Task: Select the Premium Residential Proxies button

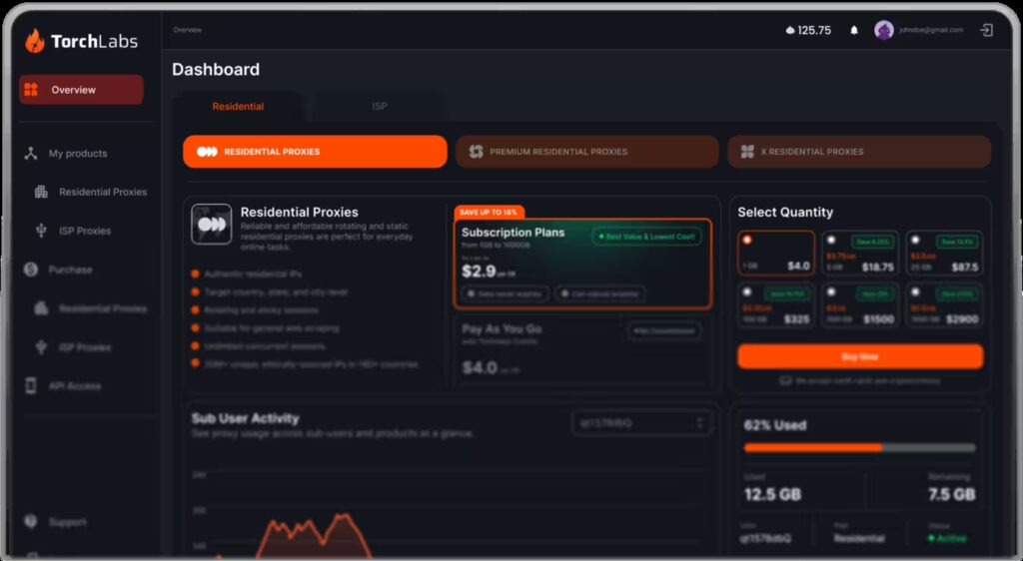Action: pos(586,152)
